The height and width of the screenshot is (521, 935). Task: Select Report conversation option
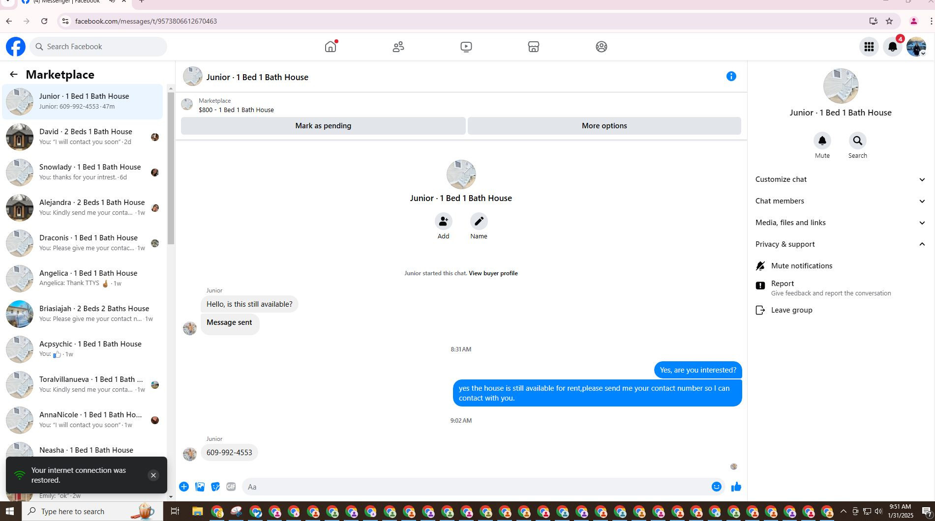click(841, 288)
